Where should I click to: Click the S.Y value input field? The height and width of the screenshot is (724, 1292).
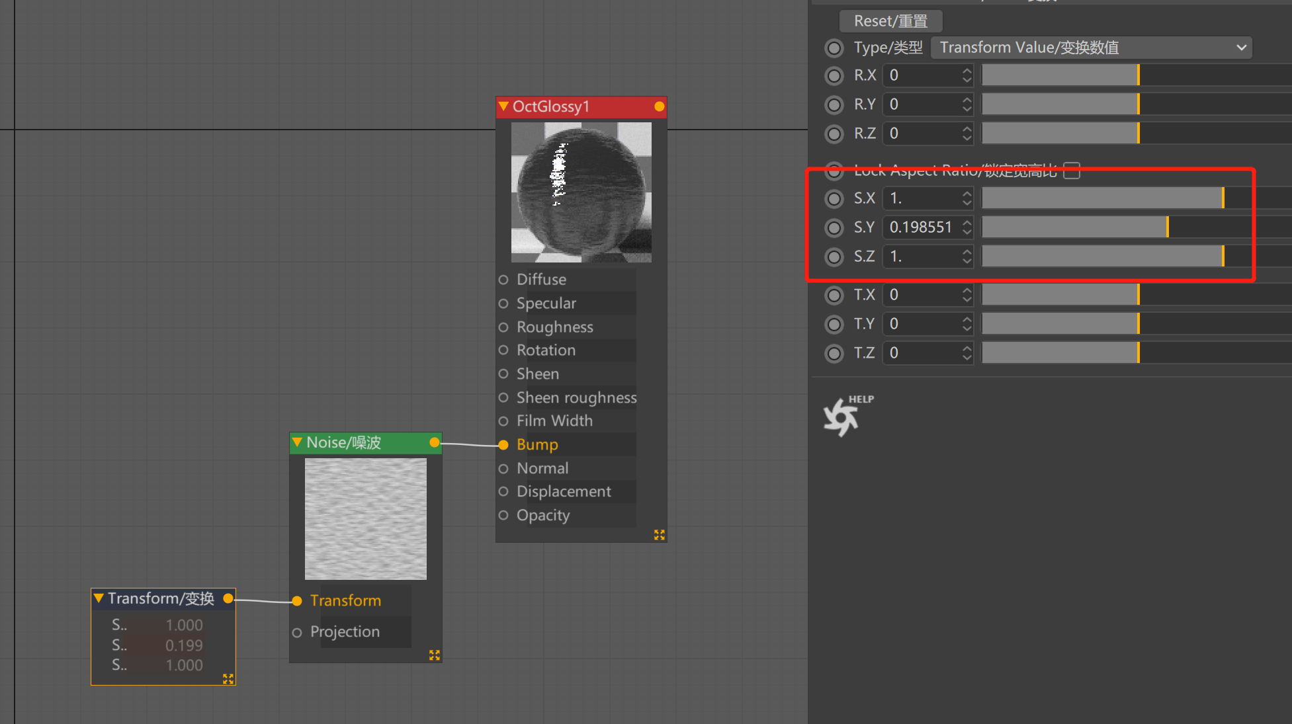(x=921, y=227)
